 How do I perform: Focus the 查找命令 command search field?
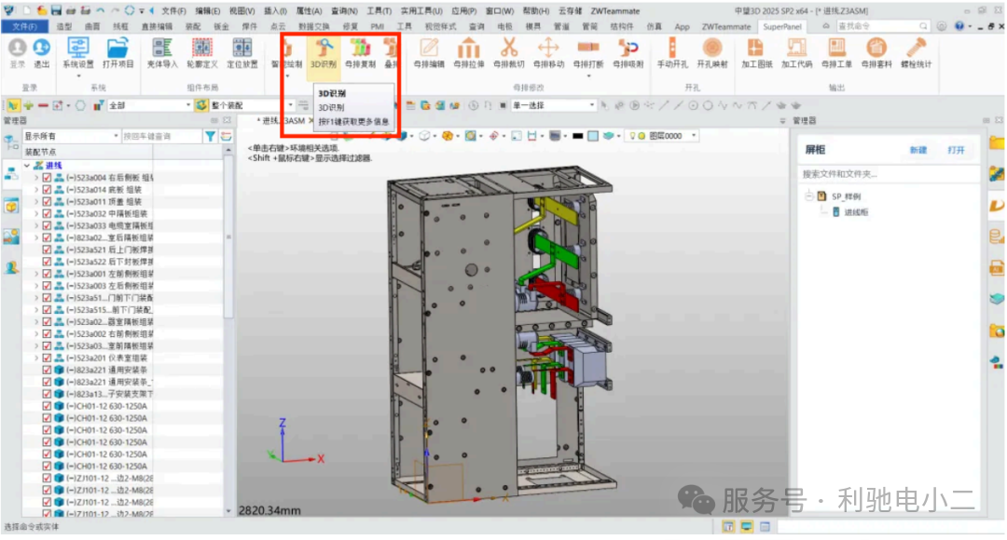coord(881,26)
